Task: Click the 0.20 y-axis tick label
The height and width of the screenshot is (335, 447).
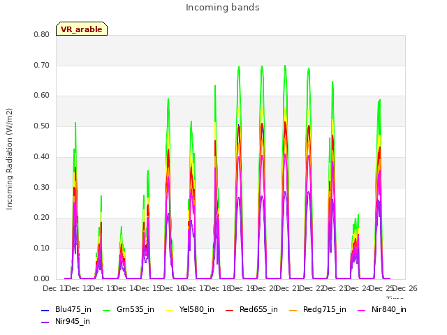Action: (x=42, y=218)
